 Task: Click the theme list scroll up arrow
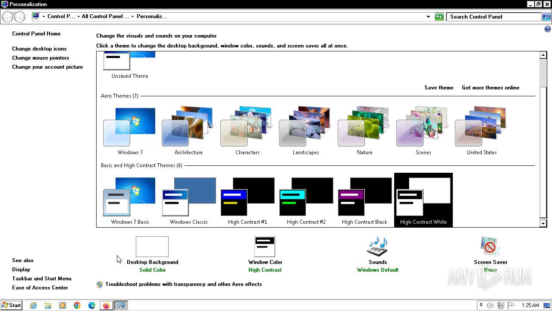tap(543, 55)
